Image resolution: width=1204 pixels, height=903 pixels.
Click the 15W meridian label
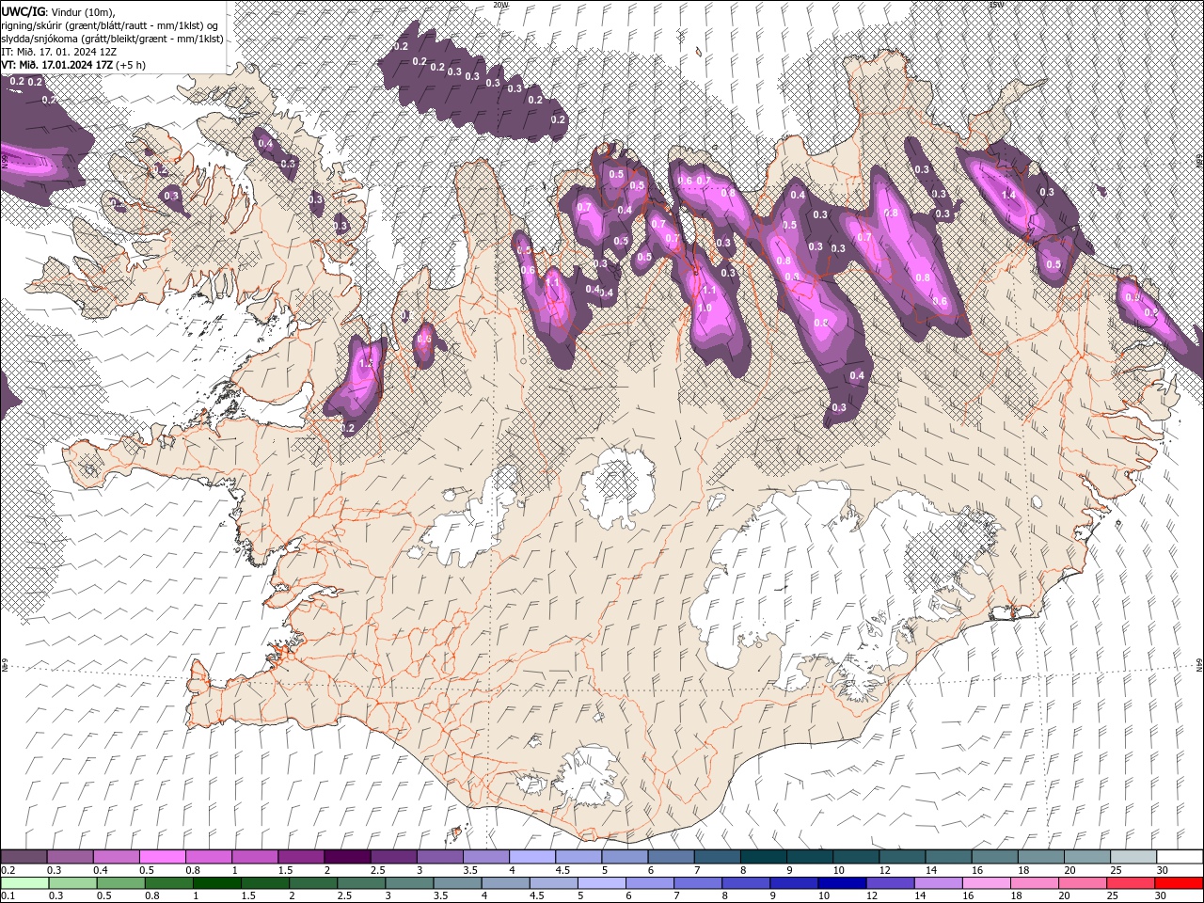(995, 5)
